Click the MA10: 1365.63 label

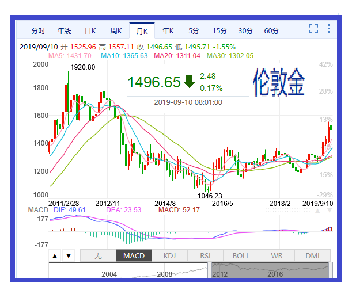pyautogui.click(x=124, y=56)
